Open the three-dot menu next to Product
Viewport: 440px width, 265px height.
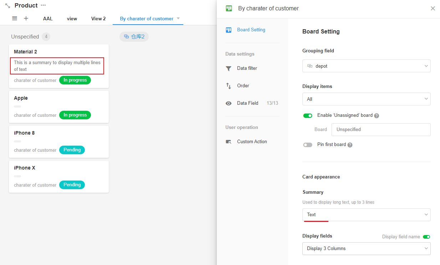click(x=43, y=5)
